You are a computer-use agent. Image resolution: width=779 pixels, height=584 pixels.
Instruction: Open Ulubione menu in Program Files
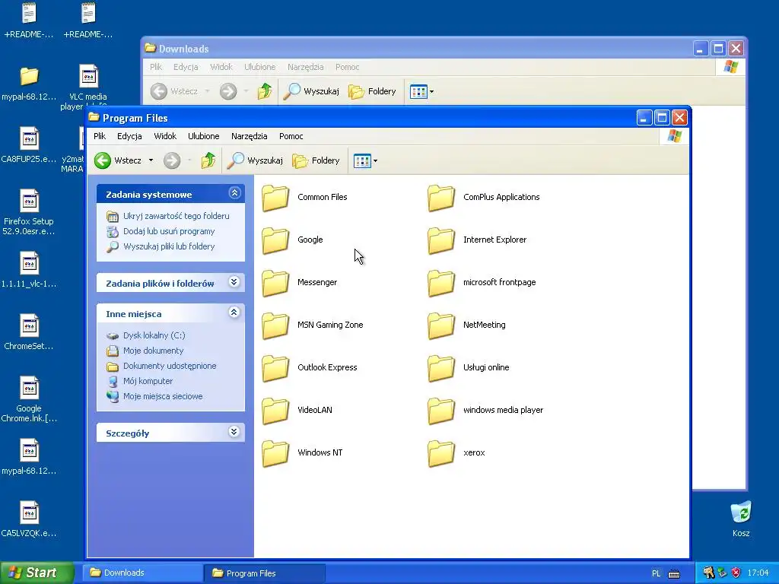(x=204, y=136)
